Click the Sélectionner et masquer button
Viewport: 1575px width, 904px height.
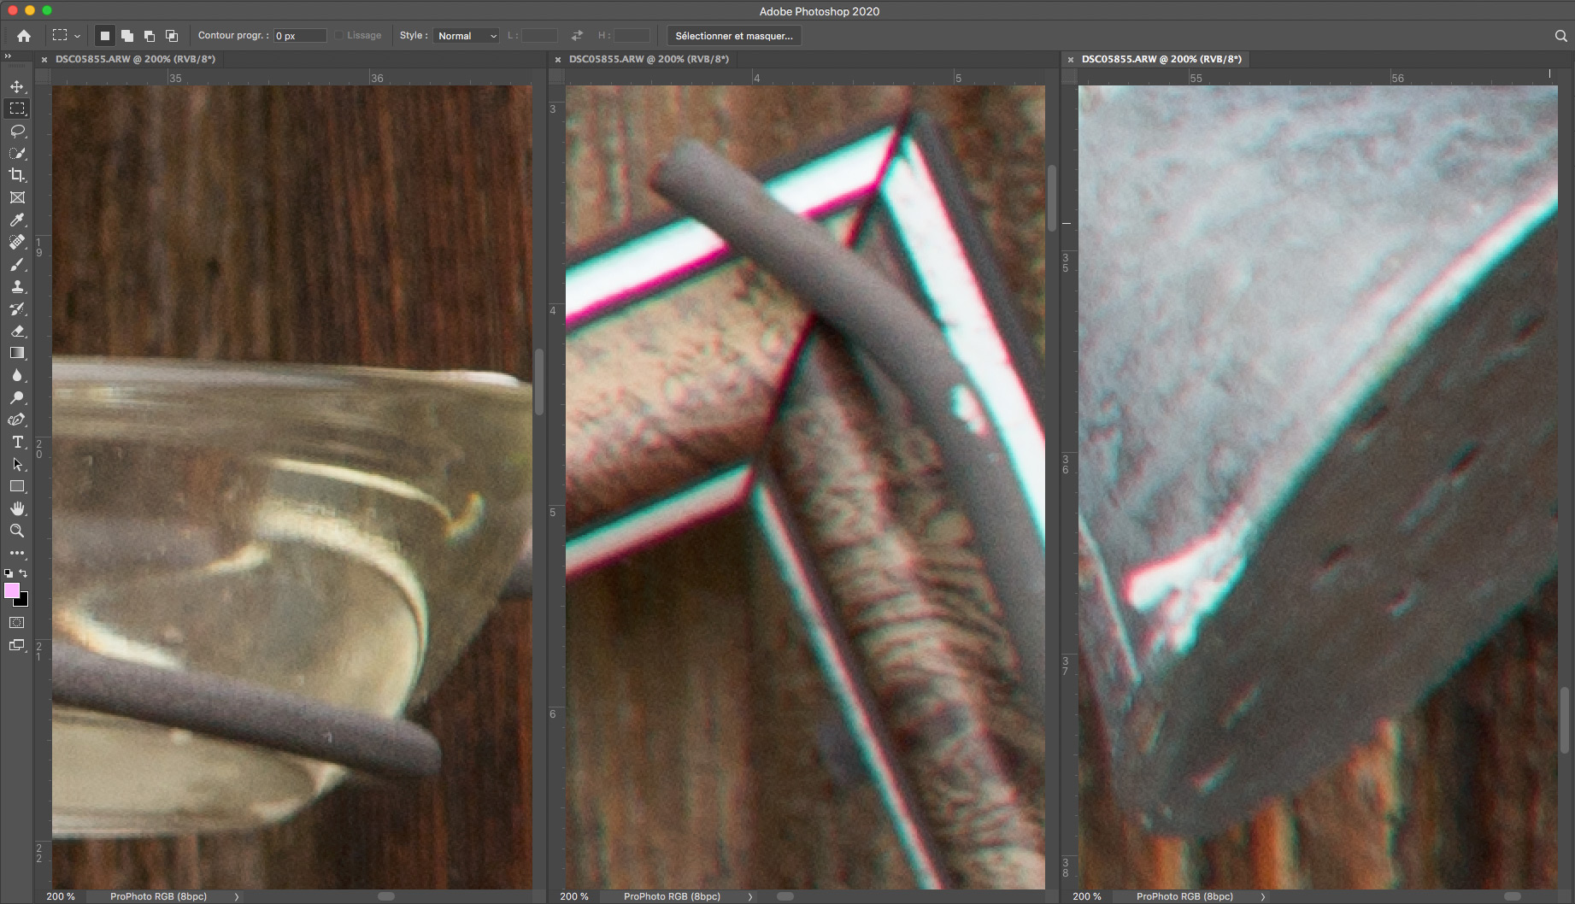tap(733, 36)
